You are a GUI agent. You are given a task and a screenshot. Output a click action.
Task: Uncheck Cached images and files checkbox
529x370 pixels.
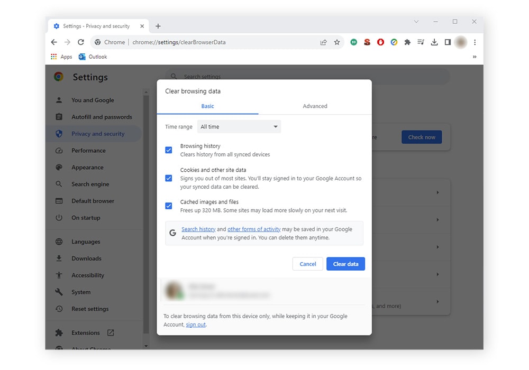click(x=169, y=206)
